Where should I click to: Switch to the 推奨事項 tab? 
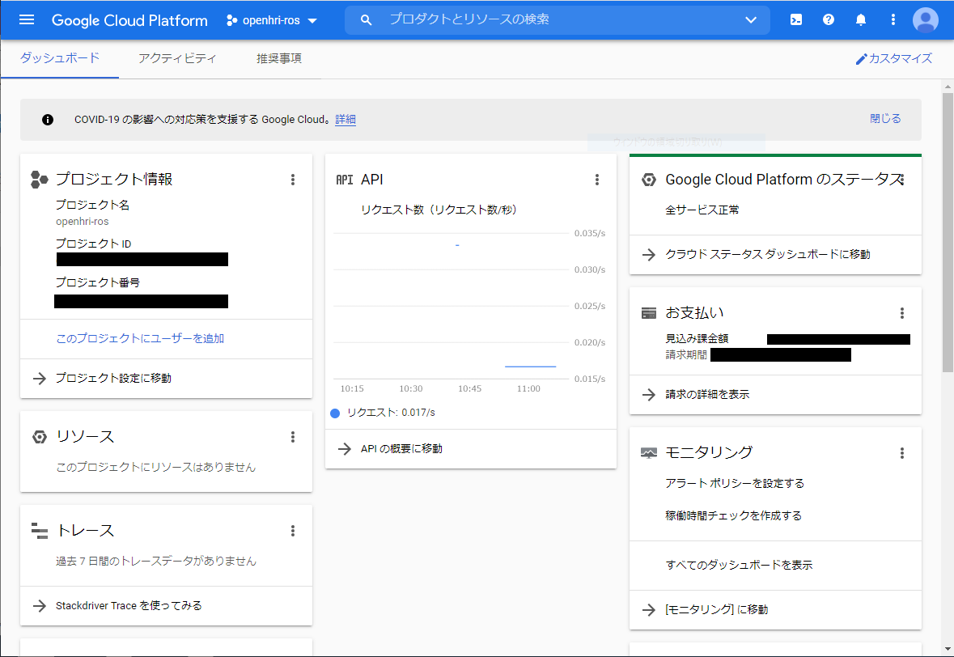(278, 58)
